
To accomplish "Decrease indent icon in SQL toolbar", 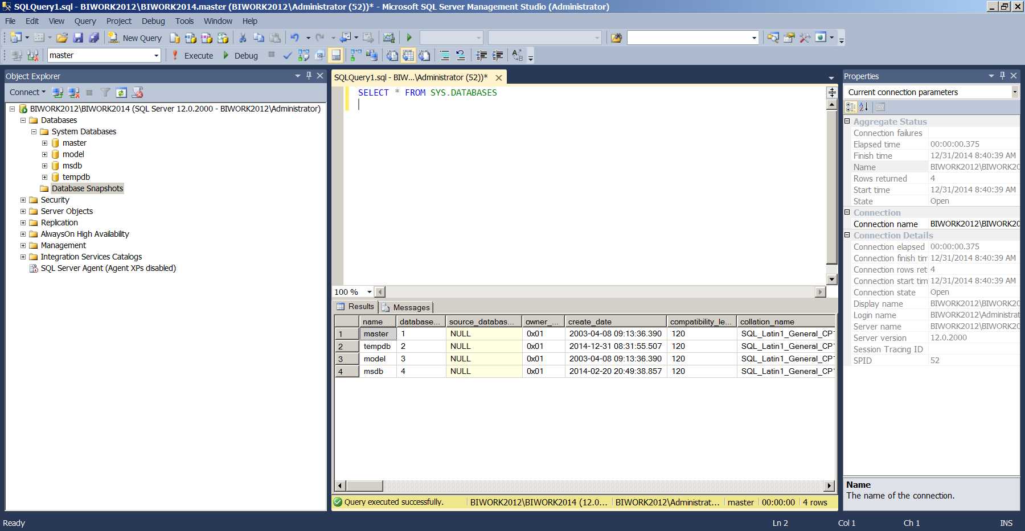I will pos(481,55).
